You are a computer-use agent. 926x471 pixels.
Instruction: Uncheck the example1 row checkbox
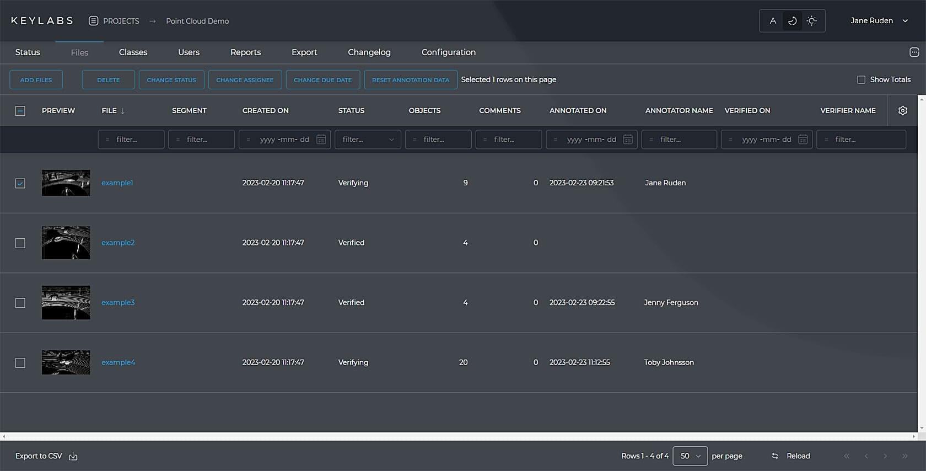[20, 183]
